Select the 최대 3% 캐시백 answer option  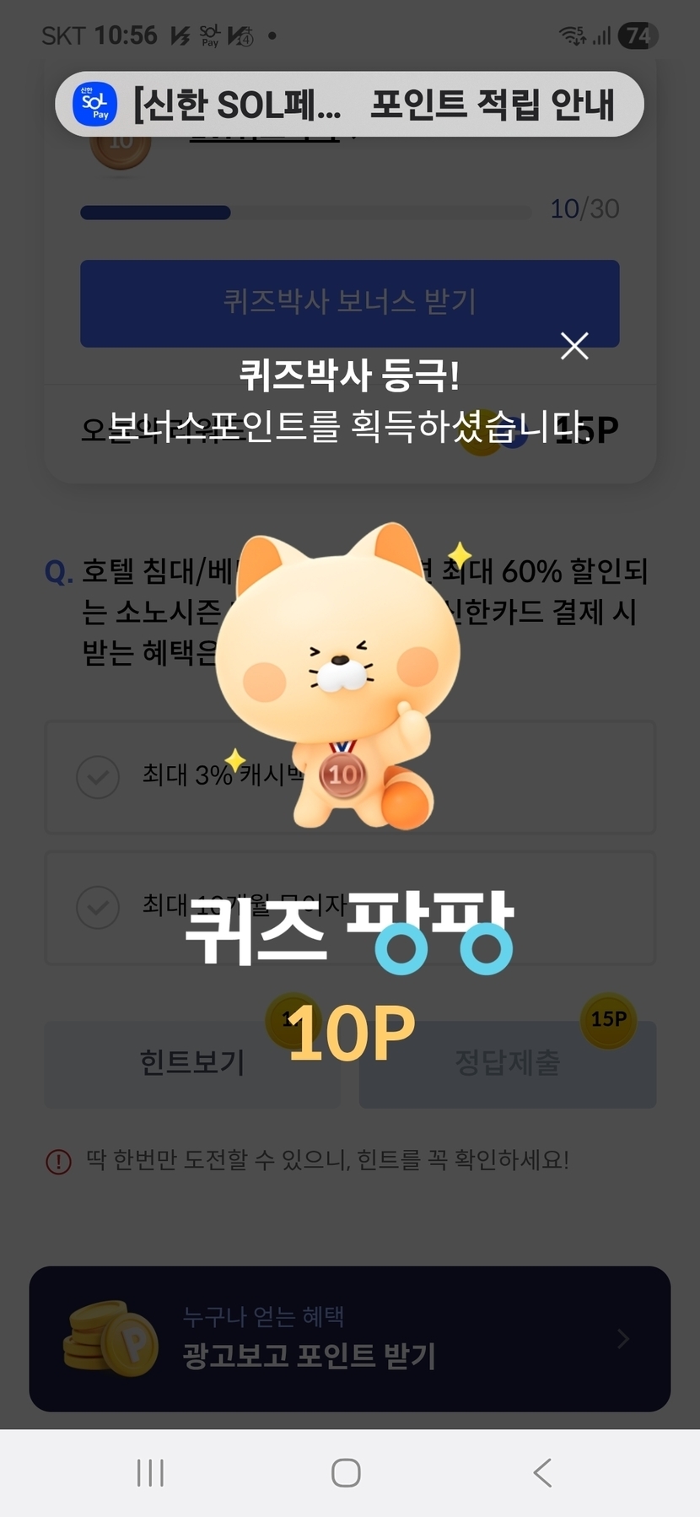[x=349, y=777]
